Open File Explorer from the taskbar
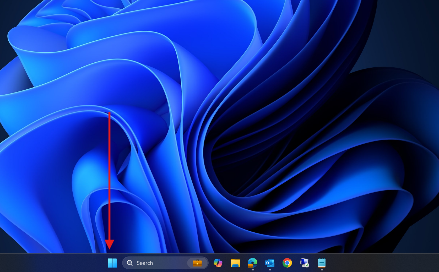 [x=235, y=263]
